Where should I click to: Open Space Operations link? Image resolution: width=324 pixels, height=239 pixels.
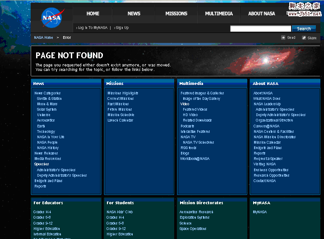(193, 229)
